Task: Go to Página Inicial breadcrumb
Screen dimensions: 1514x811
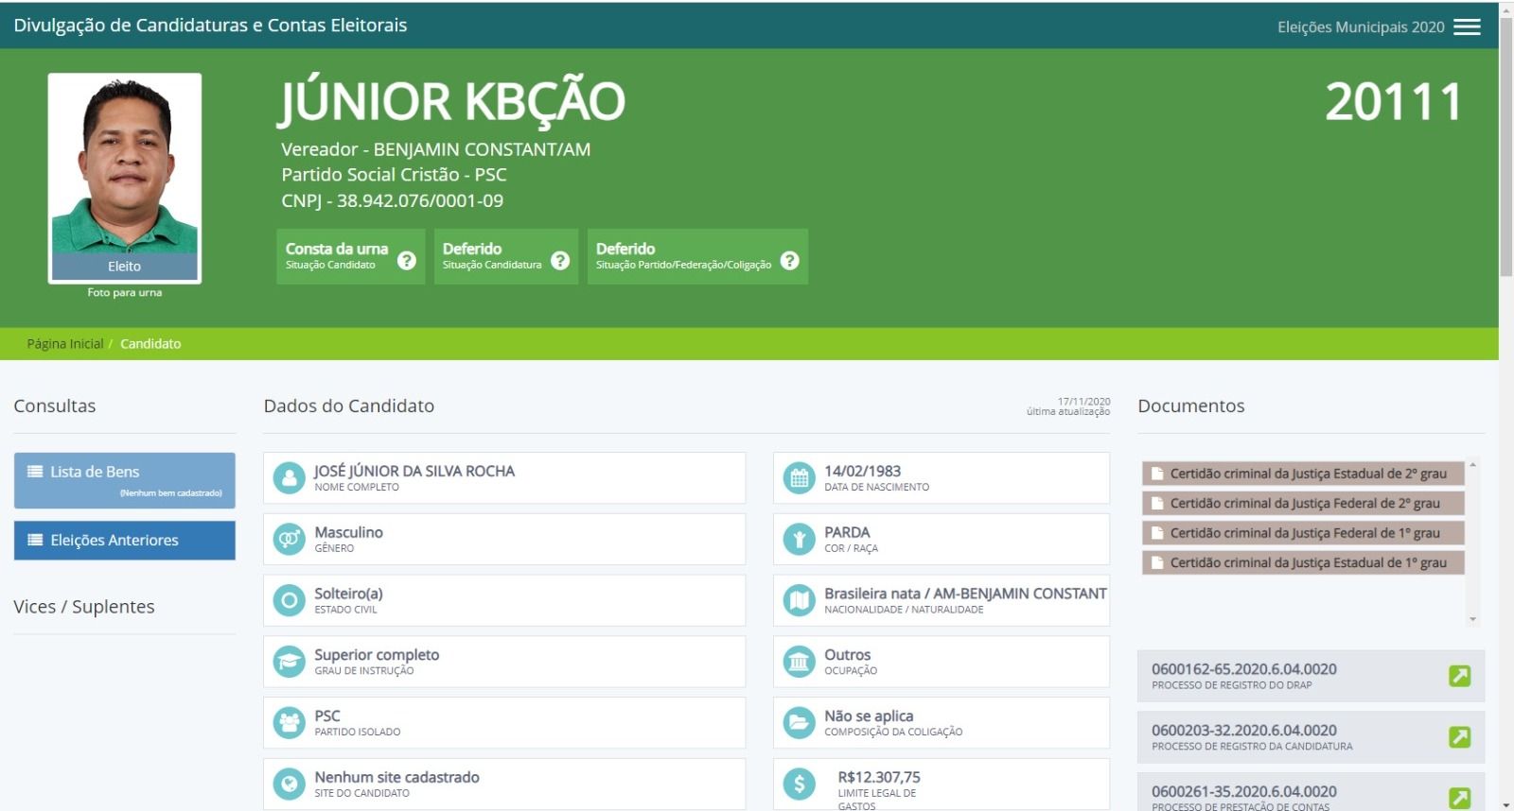Action: tap(65, 344)
